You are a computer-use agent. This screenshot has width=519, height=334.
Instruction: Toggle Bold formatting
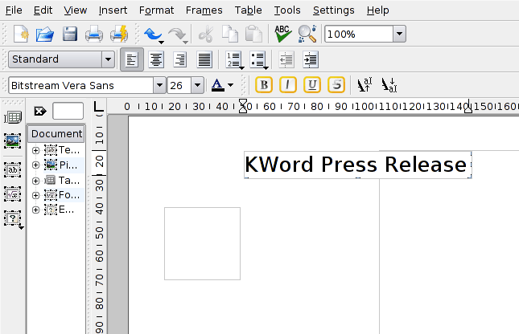point(264,85)
